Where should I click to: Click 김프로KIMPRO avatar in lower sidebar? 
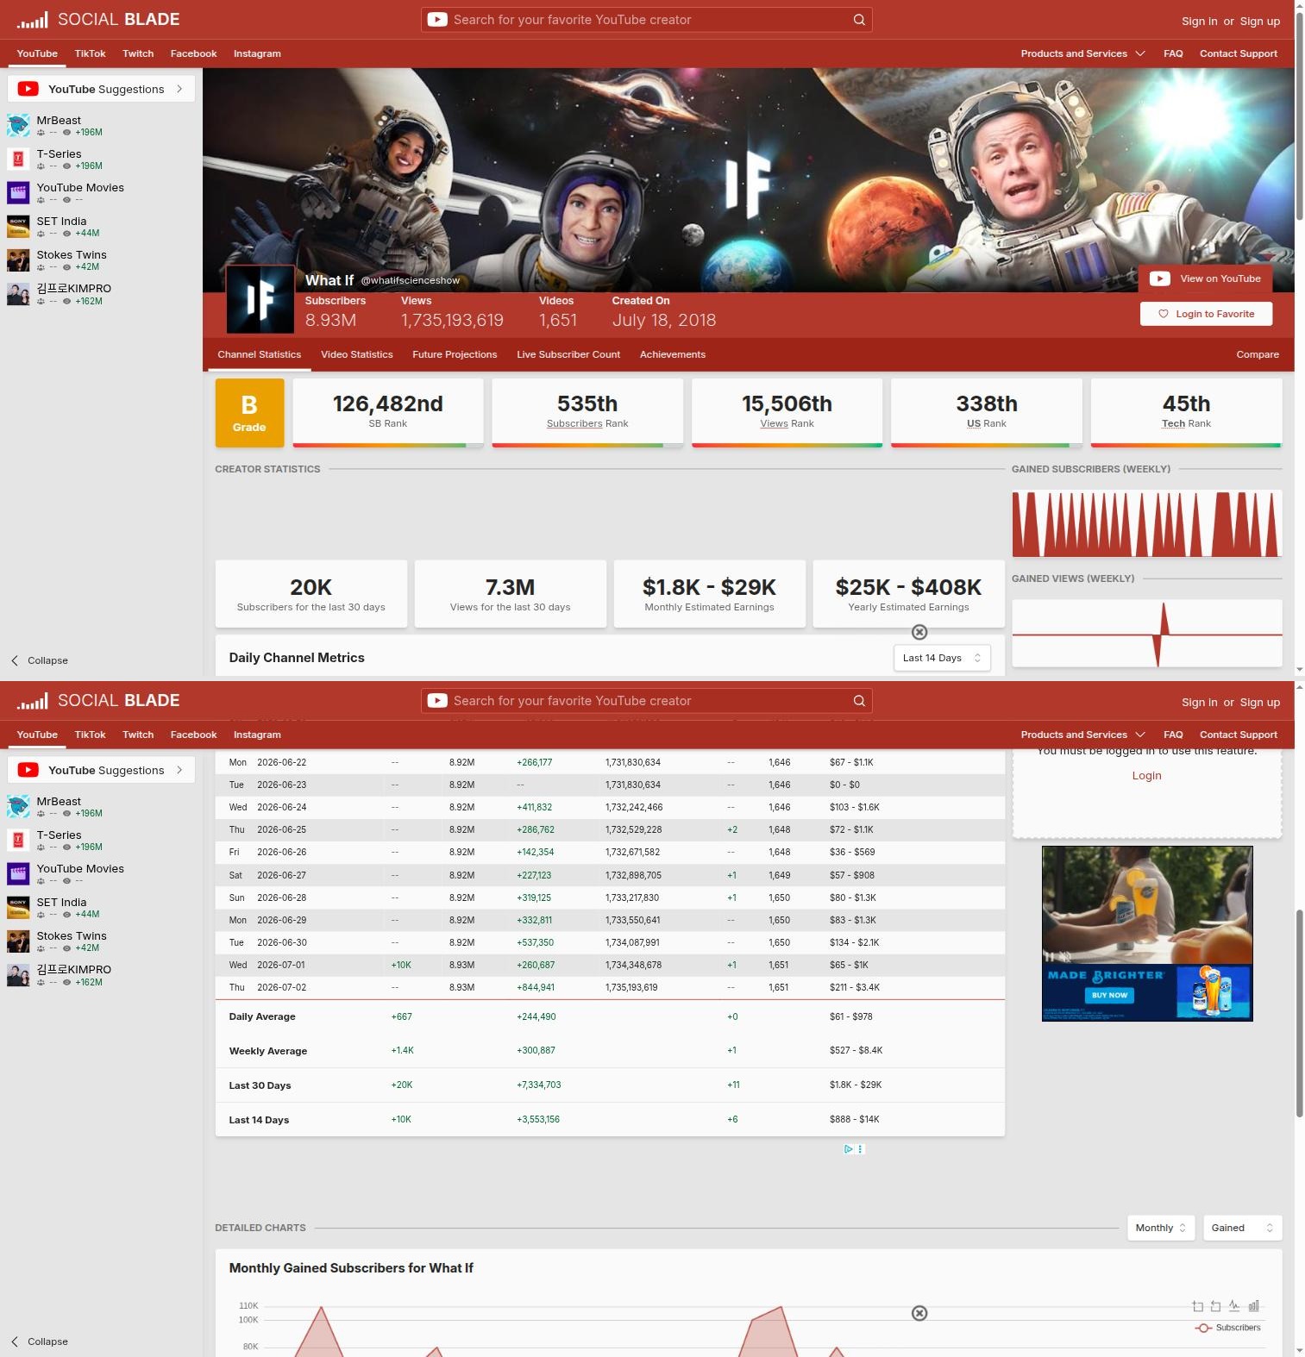tap(18, 974)
